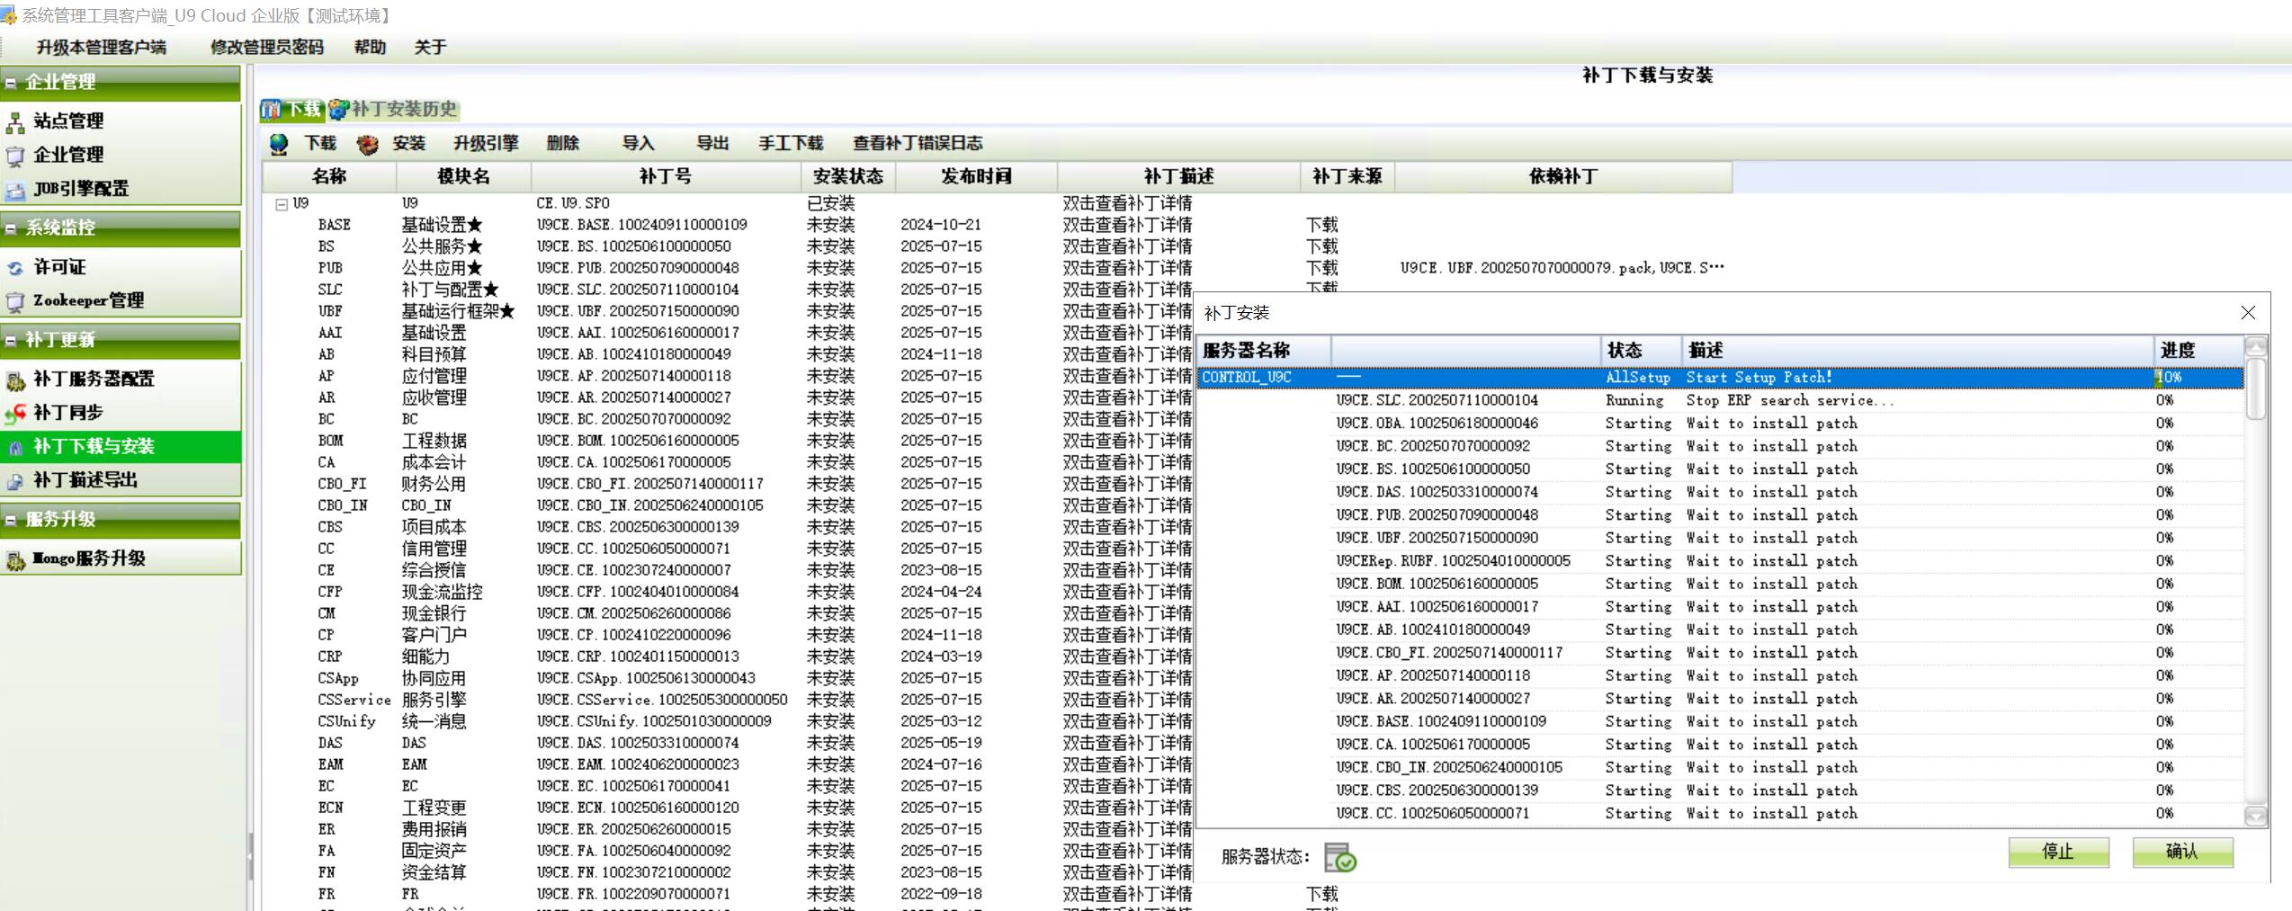Click the application title bar icon
The image size is (2292, 911).
point(8,15)
